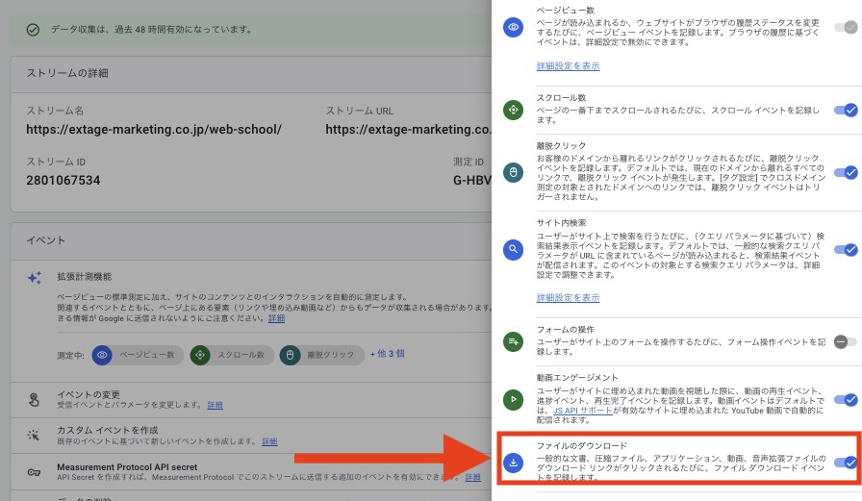The image size is (862, 501).
Task: Click the 拡張計測機能 title
Action: click(84, 276)
